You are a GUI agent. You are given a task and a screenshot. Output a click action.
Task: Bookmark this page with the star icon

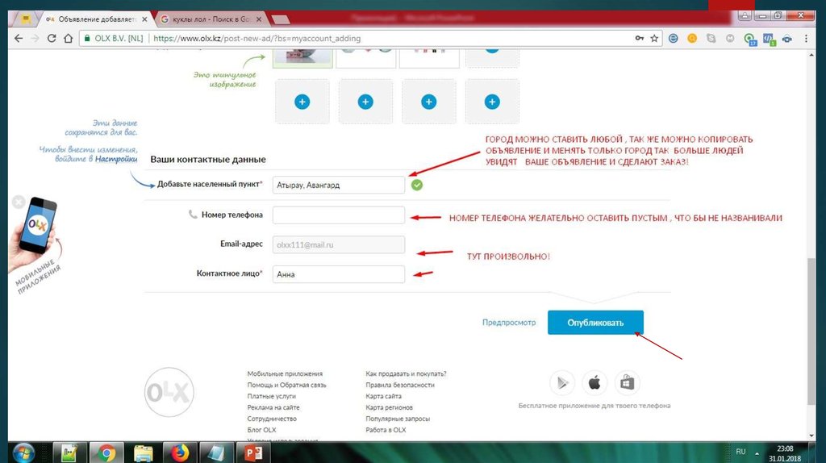[654, 39]
